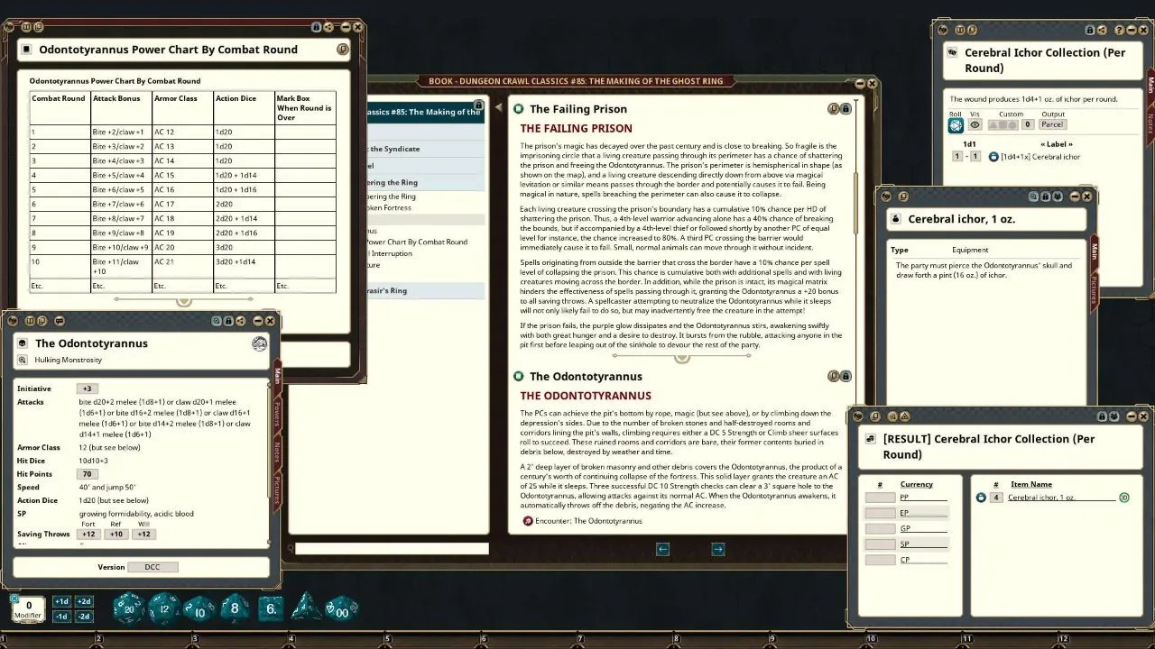The height and width of the screenshot is (649, 1155).
Task: Roll the Initiative +3 box
Action: 88,388
